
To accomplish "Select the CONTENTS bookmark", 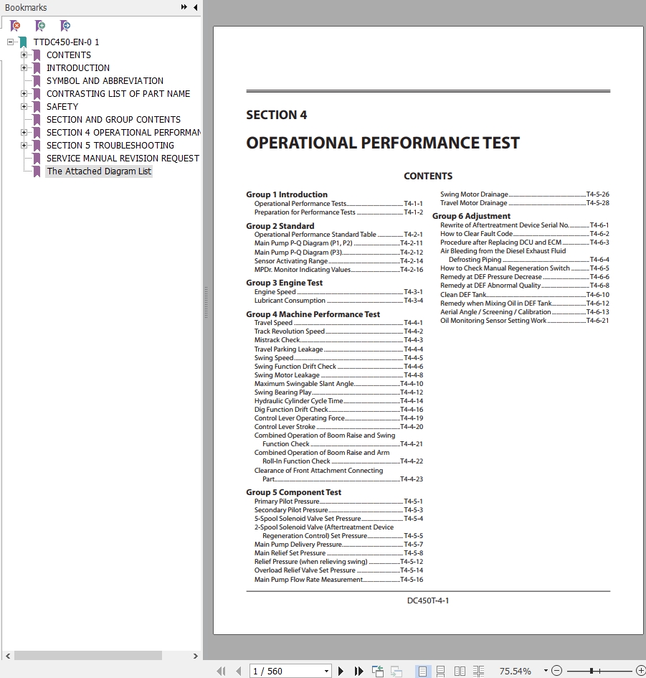I will point(69,55).
